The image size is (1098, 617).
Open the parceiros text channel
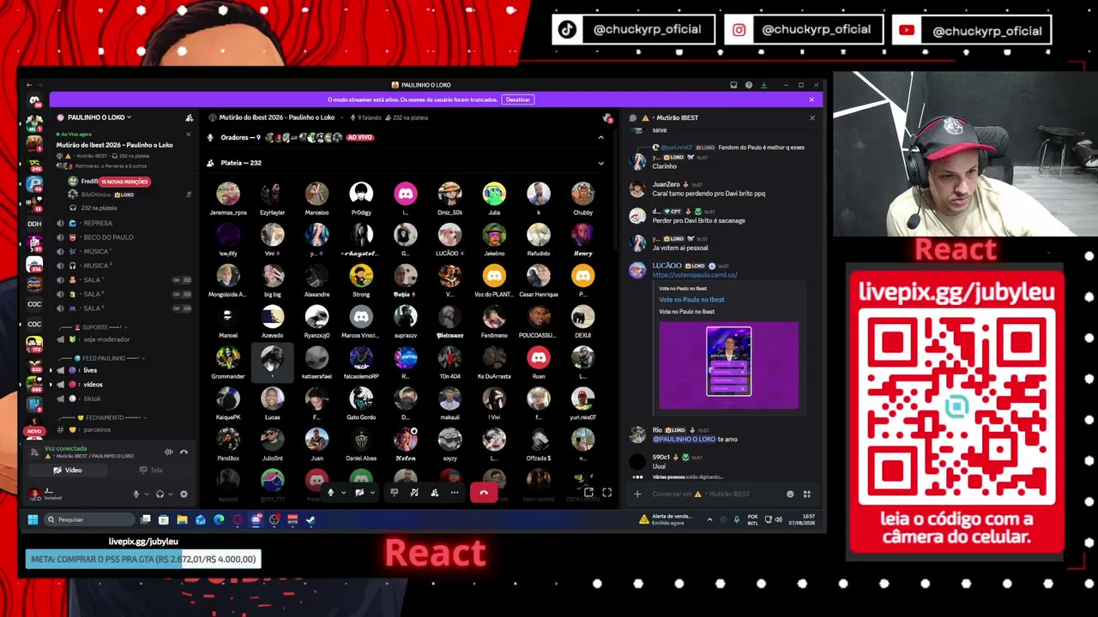[x=97, y=429]
